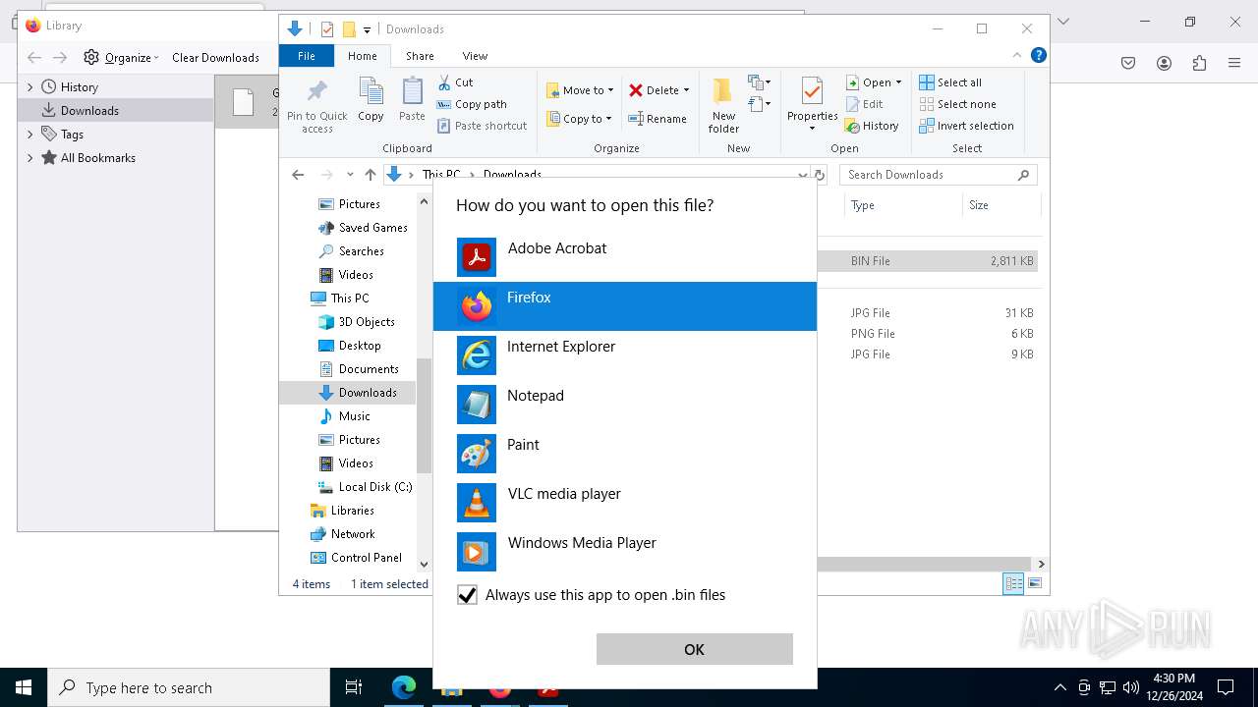Select Desktop in navigation tree
This screenshot has width=1258, height=707.
pyautogui.click(x=359, y=346)
